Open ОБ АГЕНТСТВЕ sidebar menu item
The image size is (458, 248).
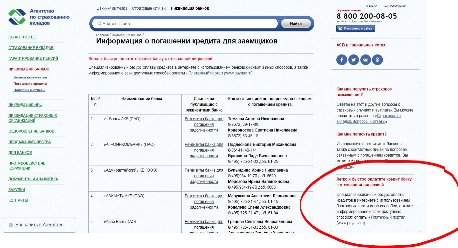coord(22,37)
